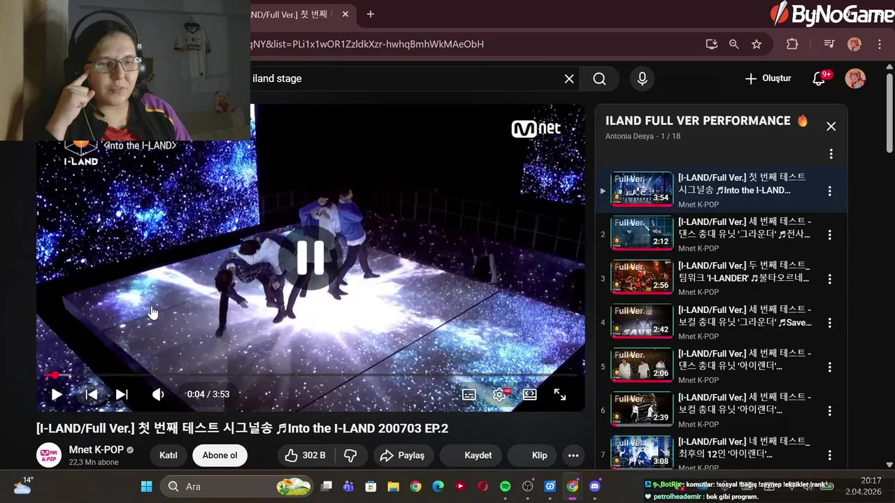Open options for the 3:54 playlist video
Viewport: 895px width, 503px height.
[829, 191]
